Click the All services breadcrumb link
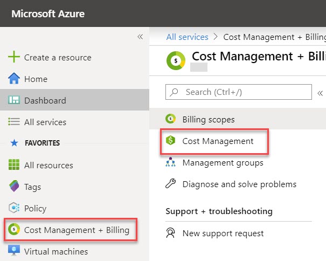This screenshot has height=261, width=326. pos(187,37)
